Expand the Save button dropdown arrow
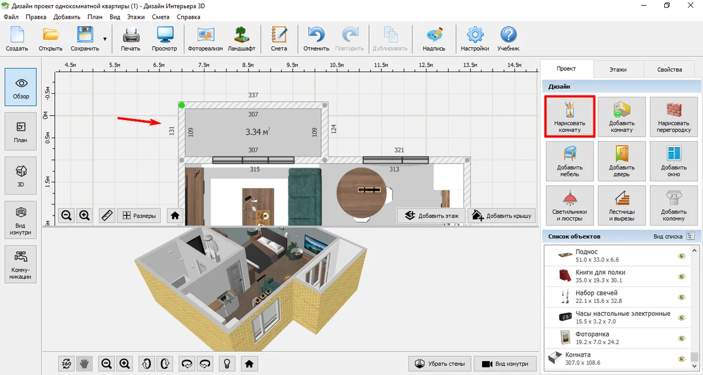 [105, 39]
